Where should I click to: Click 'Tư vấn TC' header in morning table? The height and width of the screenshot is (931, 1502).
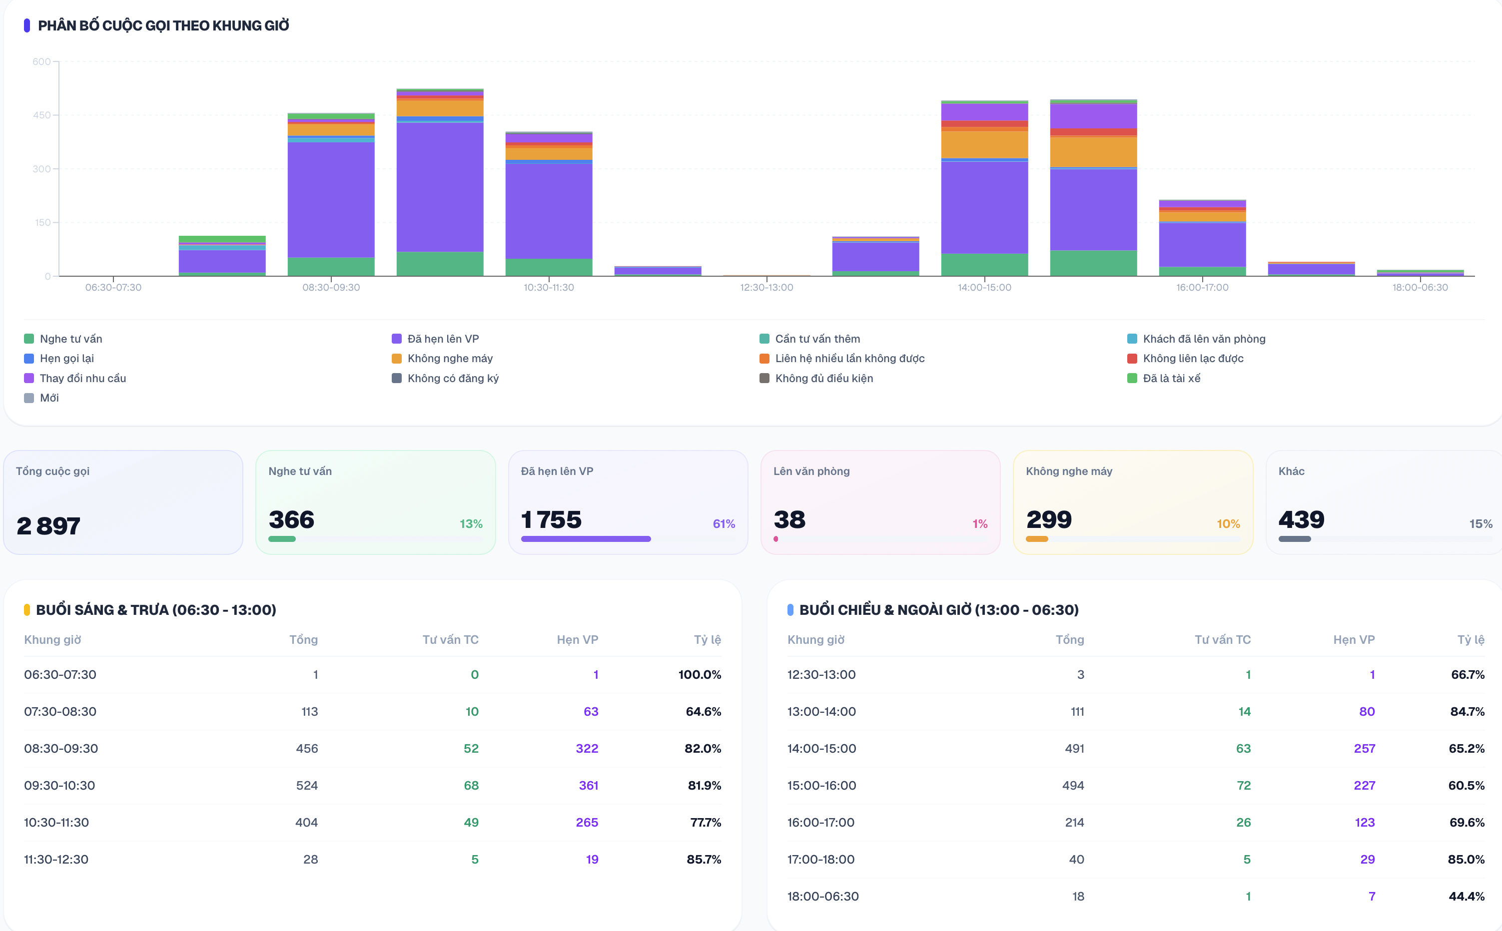point(450,640)
